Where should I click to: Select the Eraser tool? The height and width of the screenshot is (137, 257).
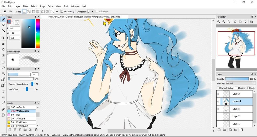tap(3, 25)
